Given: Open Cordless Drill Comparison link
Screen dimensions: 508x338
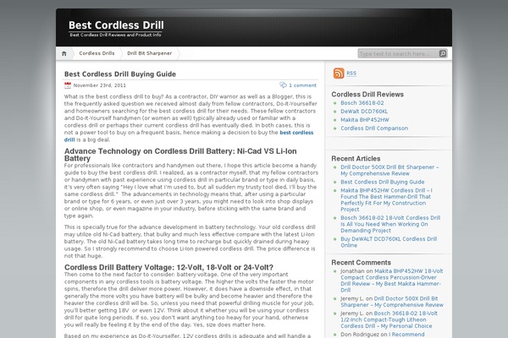Looking at the screenshot, I should tap(374, 128).
